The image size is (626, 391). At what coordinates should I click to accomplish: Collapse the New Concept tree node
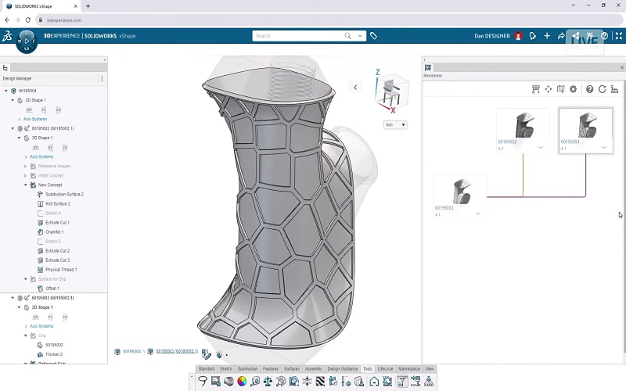(x=25, y=185)
